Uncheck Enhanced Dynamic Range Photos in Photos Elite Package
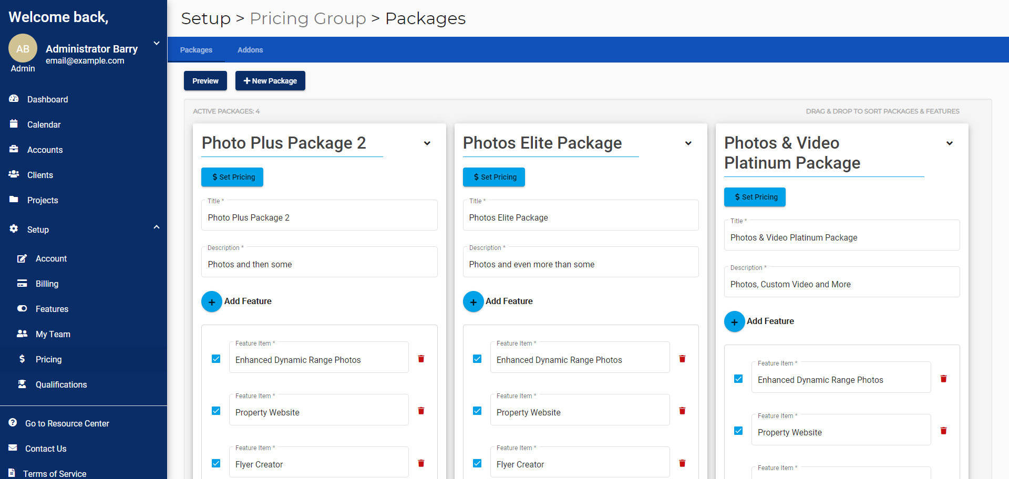The width and height of the screenshot is (1009, 479). click(x=477, y=359)
